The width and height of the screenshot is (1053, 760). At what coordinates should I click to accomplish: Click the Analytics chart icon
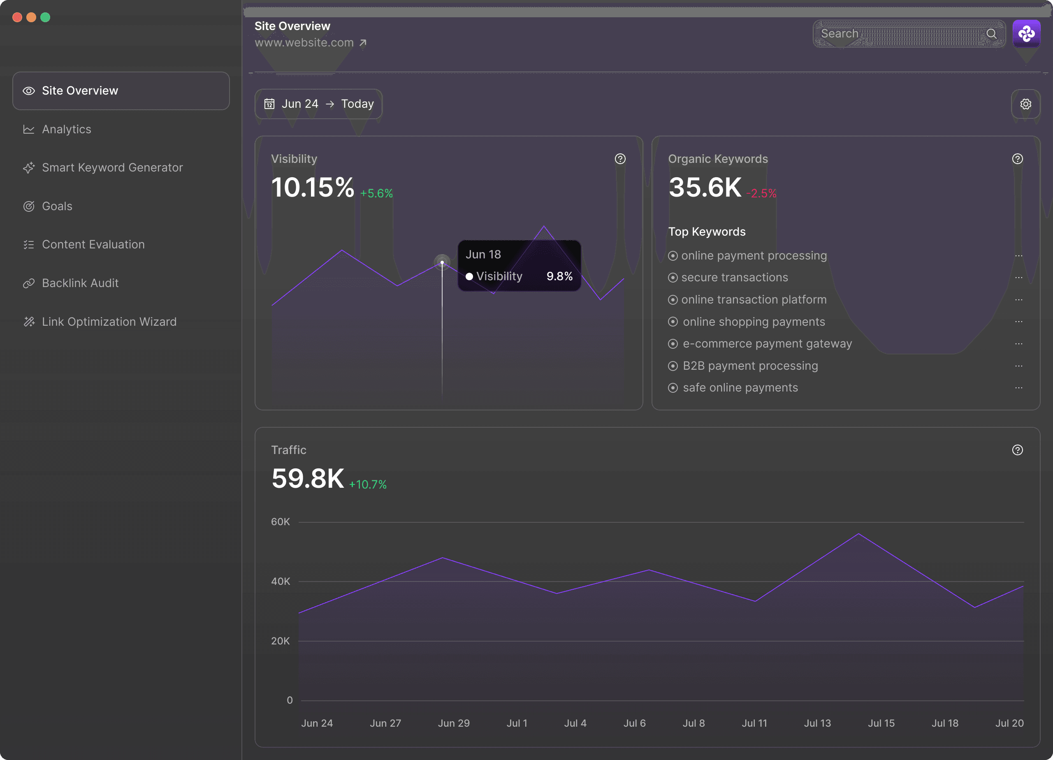pos(29,129)
